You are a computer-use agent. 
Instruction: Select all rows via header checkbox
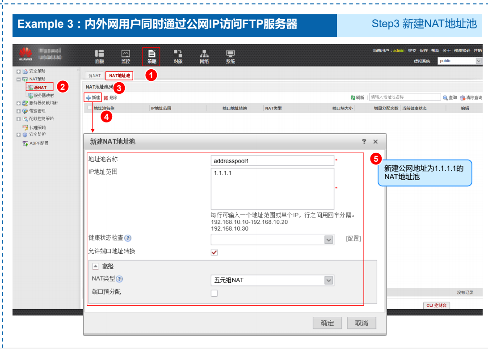click(x=89, y=107)
